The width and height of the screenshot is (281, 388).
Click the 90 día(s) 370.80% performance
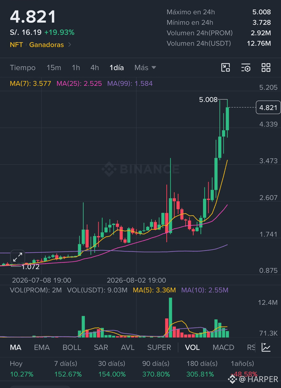pos(156,369)
